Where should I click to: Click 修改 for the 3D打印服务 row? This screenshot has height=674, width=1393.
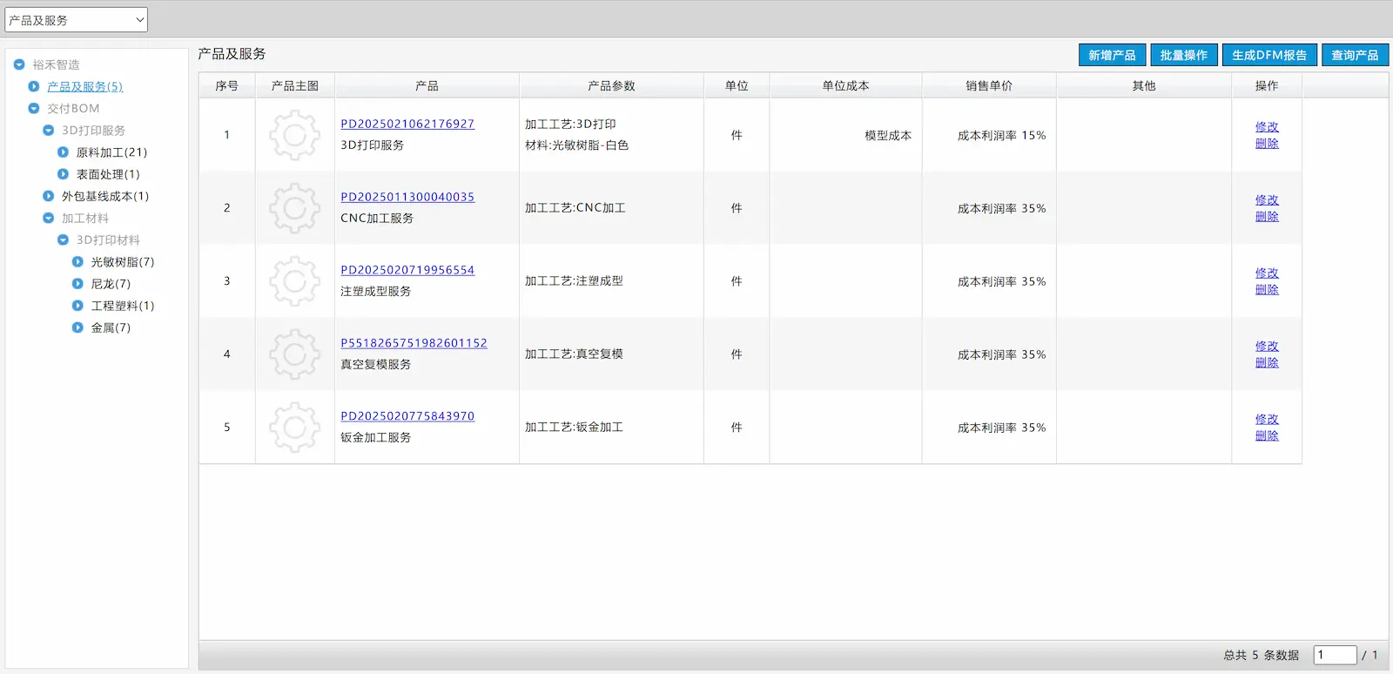1267,127
